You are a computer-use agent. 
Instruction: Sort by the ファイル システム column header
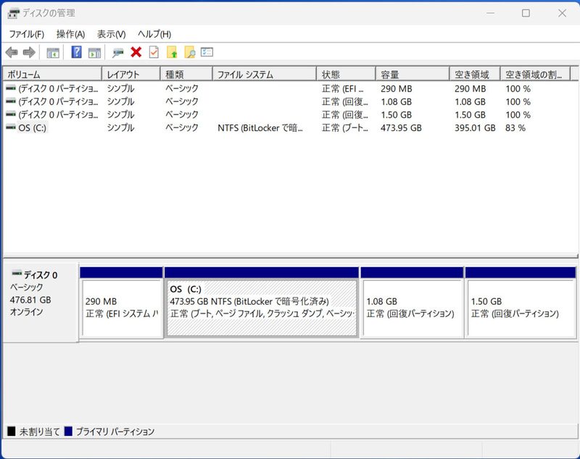click(265, 75)
